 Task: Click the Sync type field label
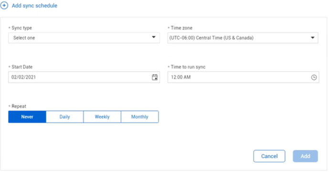(x=21, y=28)
